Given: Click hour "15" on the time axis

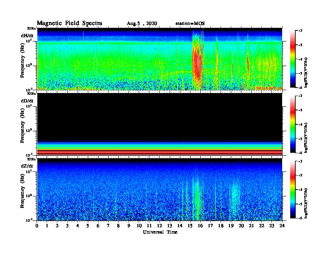Looking at the screenshot, I should coord(190,226).
